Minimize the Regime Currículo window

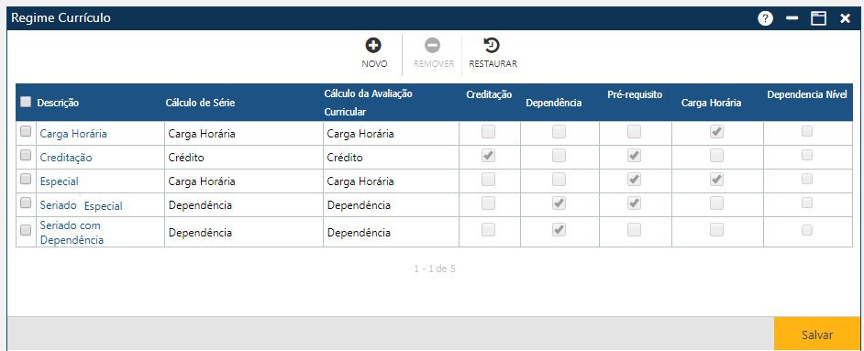click(x=792, y=18)
